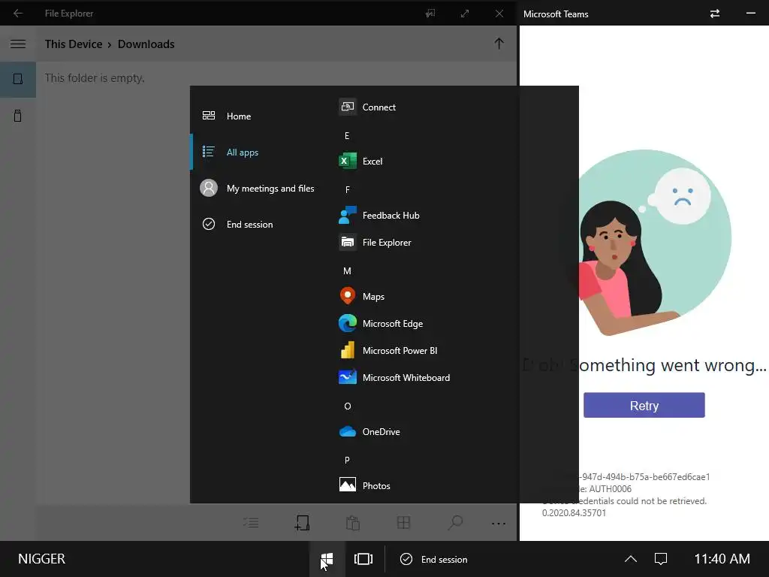This screenshot has width=769, height=577.
Task: Open Task View on the taskbar
Action: (x=363, y=559)
